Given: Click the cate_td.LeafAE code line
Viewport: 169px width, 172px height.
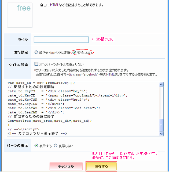Looking at the screenshot, I should point(36,112).
